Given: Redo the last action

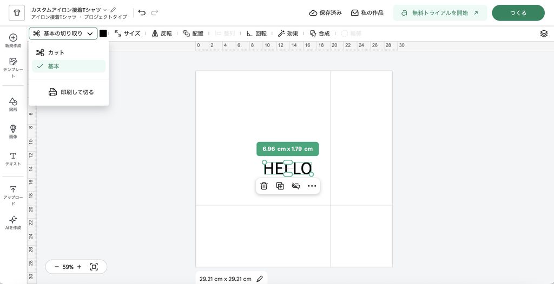Looking at the screenshot, I should [154, 13].
